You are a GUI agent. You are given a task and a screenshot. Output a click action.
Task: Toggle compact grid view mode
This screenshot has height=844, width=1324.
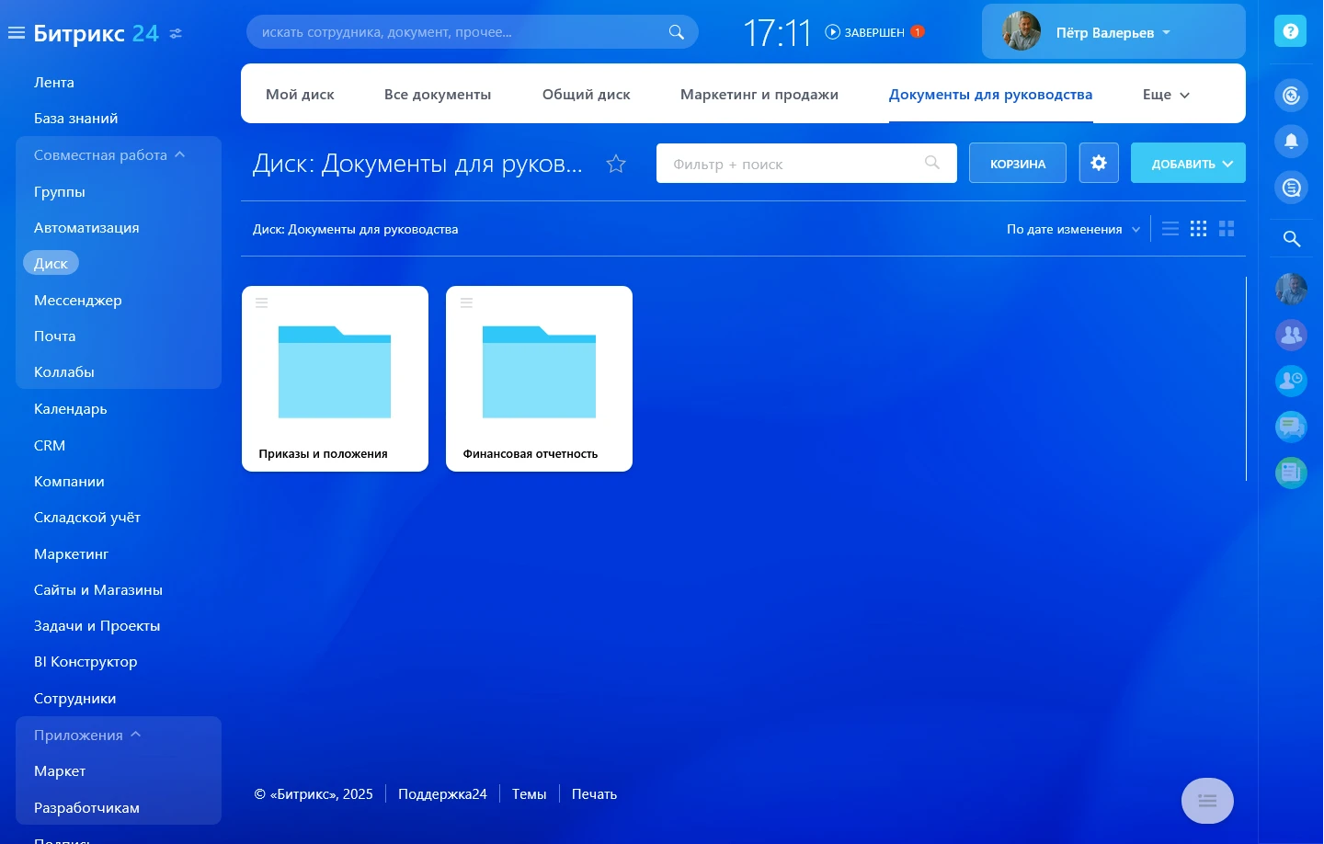pyautogui.click(x=1198, y=228)
